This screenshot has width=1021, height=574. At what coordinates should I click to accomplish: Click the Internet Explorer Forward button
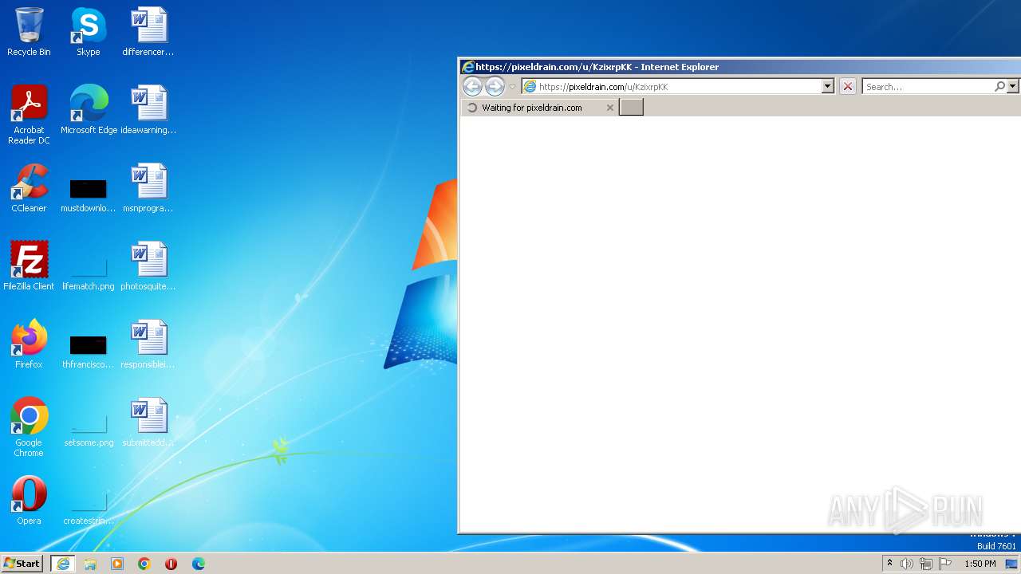pos(495,87)
